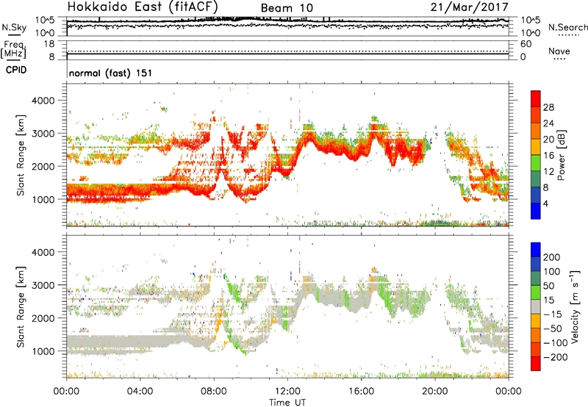Viewport: 588px width, 407px height.
Task: Click the '24' value on the power colorbar
Action: 548,123
